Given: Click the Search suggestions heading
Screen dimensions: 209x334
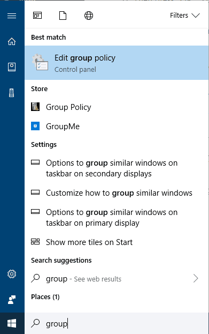Looking at the screenshot, I should [x=61, y=261].
